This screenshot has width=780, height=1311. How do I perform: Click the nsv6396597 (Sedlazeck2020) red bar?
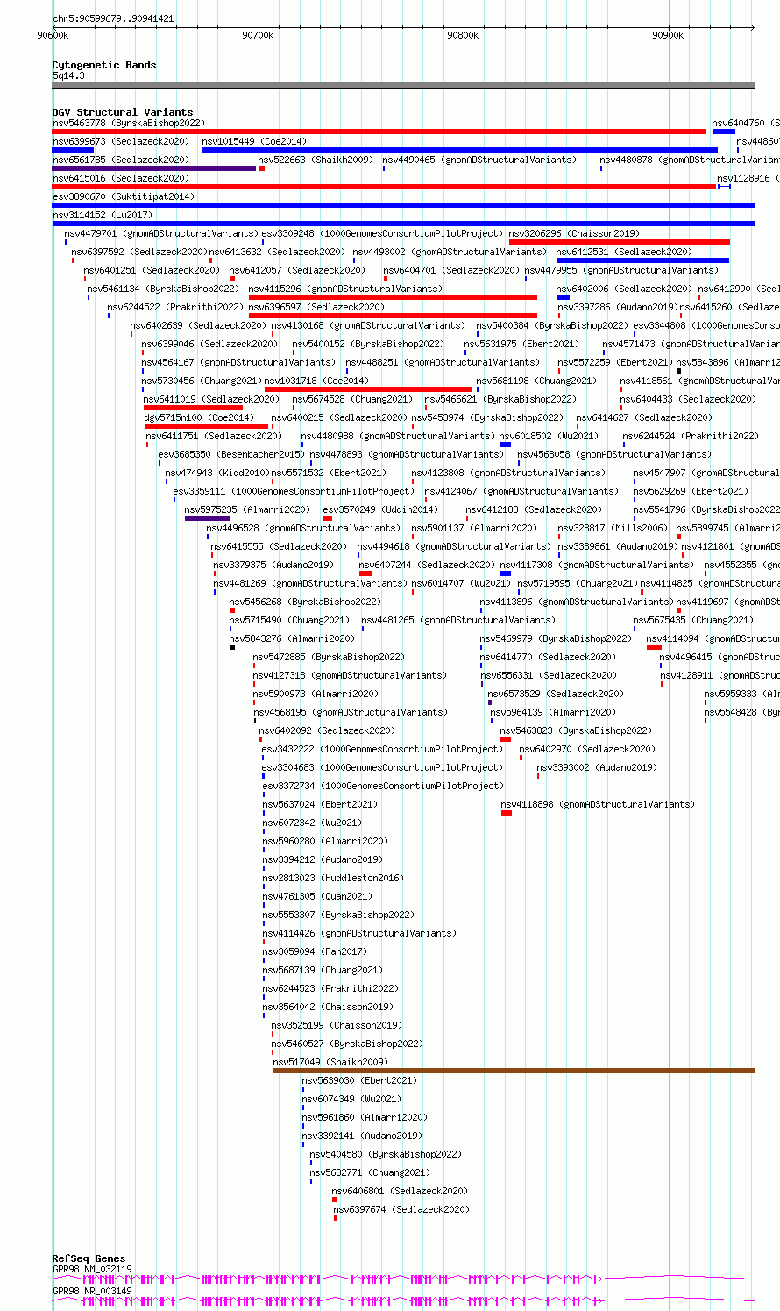(x=393, y=316)
